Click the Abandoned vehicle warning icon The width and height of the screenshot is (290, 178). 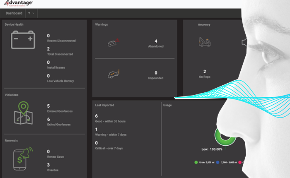coord(113,43)
